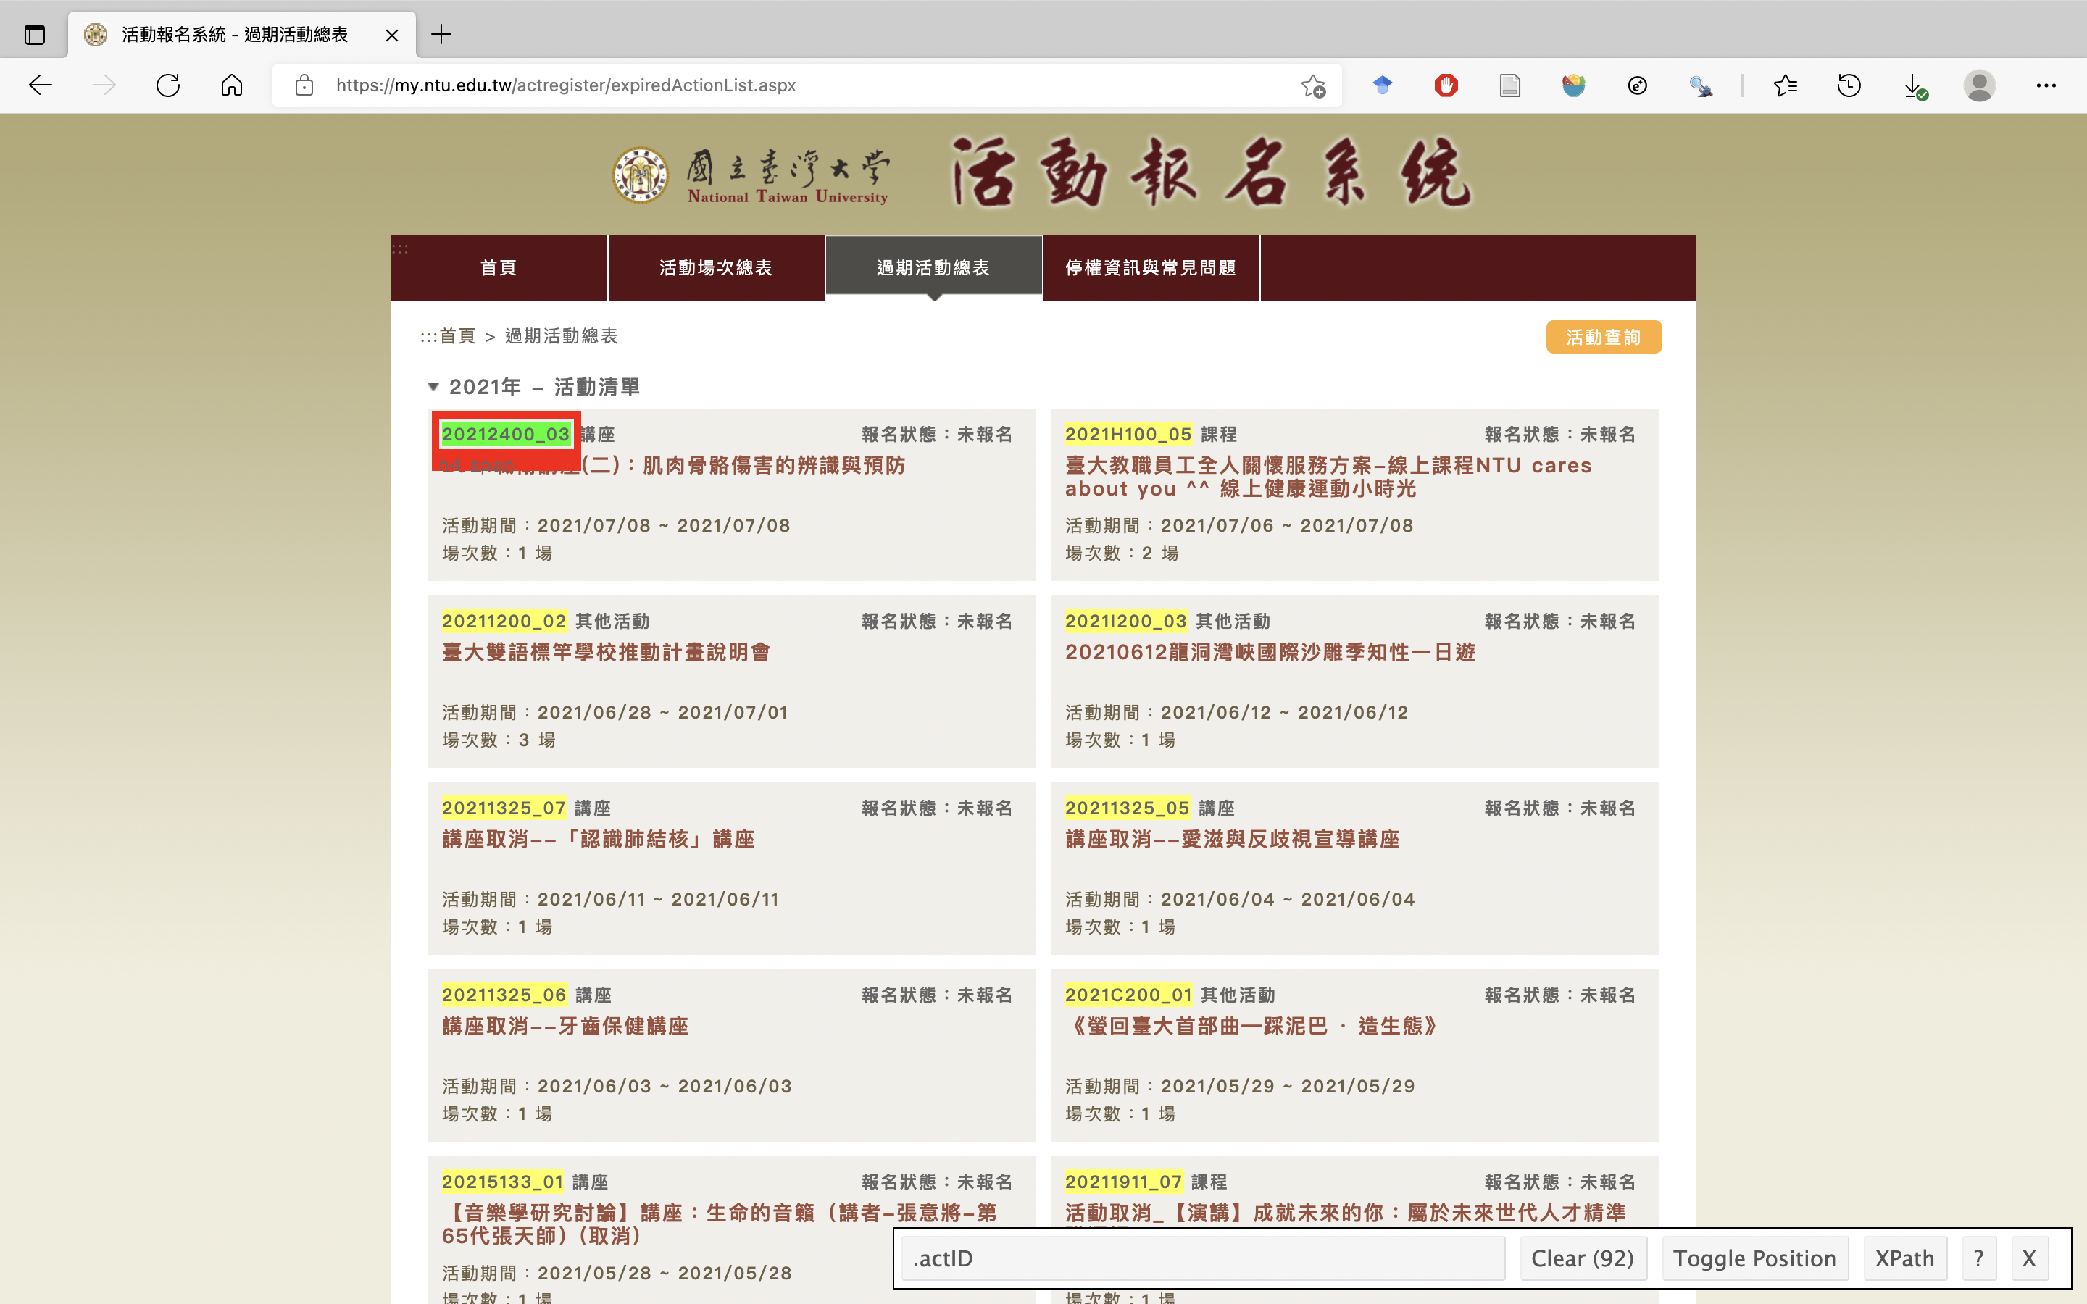Screen dimensions: 2087x1304
Task: Open 停權資訊與常見問題 menu item
Action: 1151,267
